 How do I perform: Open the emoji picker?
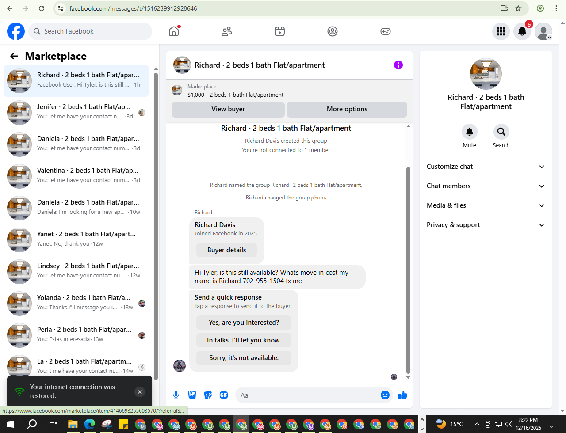tap(385, 395)
